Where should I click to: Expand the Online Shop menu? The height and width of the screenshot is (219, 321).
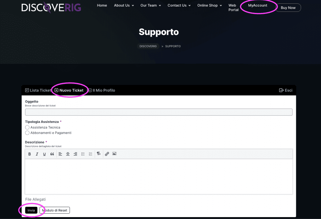click(x=209, y=6)
